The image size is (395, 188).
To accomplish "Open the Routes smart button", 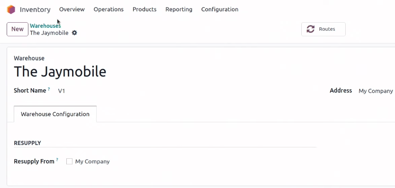I will coord(323,29).
